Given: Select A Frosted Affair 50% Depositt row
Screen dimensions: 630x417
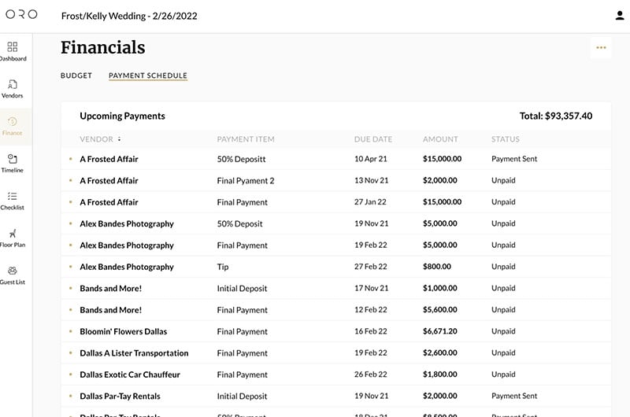Looking at the screenshot, I should coord(336,159).
